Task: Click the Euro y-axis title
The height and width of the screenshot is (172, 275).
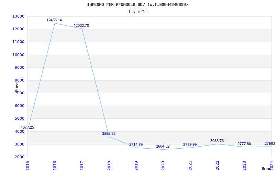Action: point(17,87)
